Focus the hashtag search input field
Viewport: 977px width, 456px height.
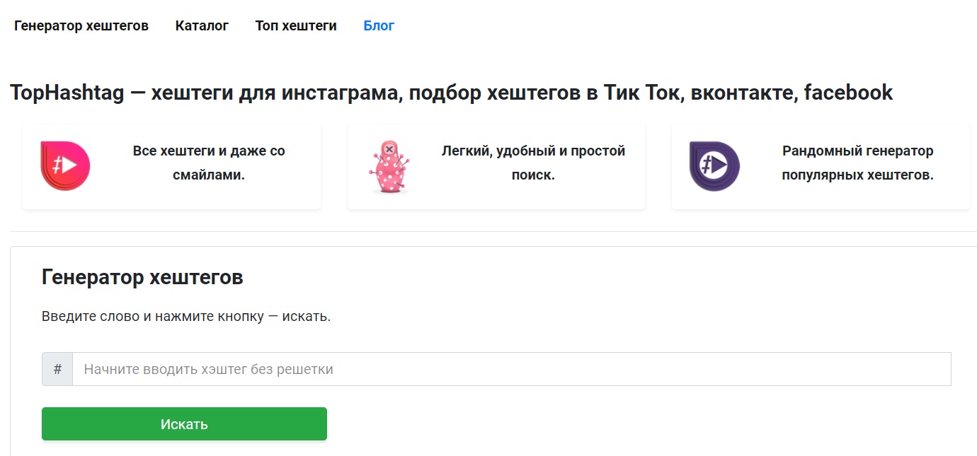(511, 369)
